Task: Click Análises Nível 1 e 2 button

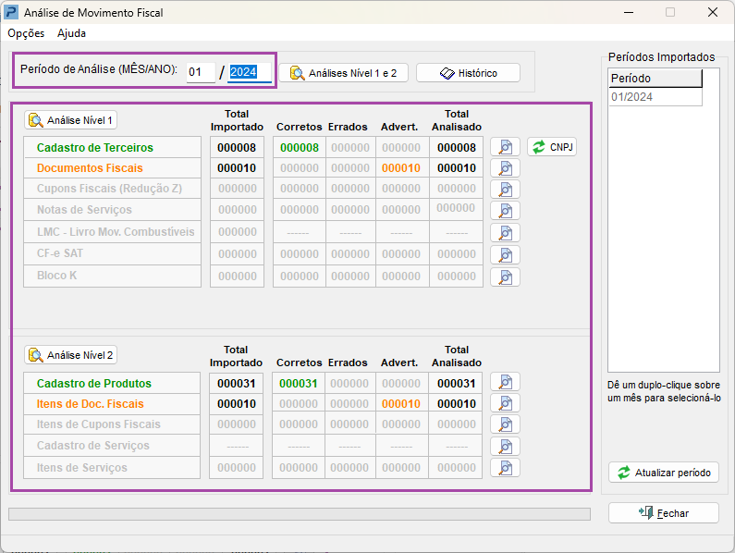Action: tap(343, 73)
